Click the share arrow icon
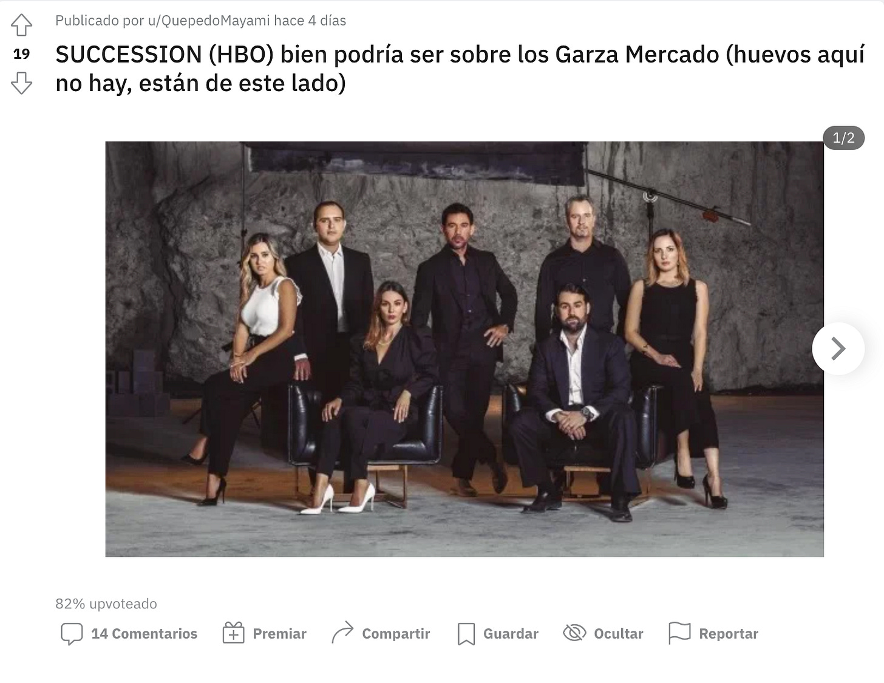This screenshot has width=884, height=683. [x=342, y=633]
